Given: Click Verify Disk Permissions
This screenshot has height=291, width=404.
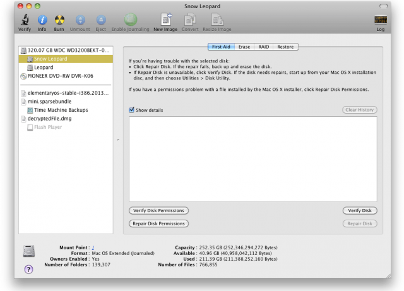Looking at the screenshot, I should [x=158, y=211].
